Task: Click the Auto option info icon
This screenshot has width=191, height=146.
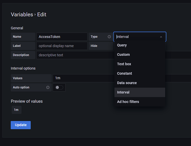Action: pos(48,87)
